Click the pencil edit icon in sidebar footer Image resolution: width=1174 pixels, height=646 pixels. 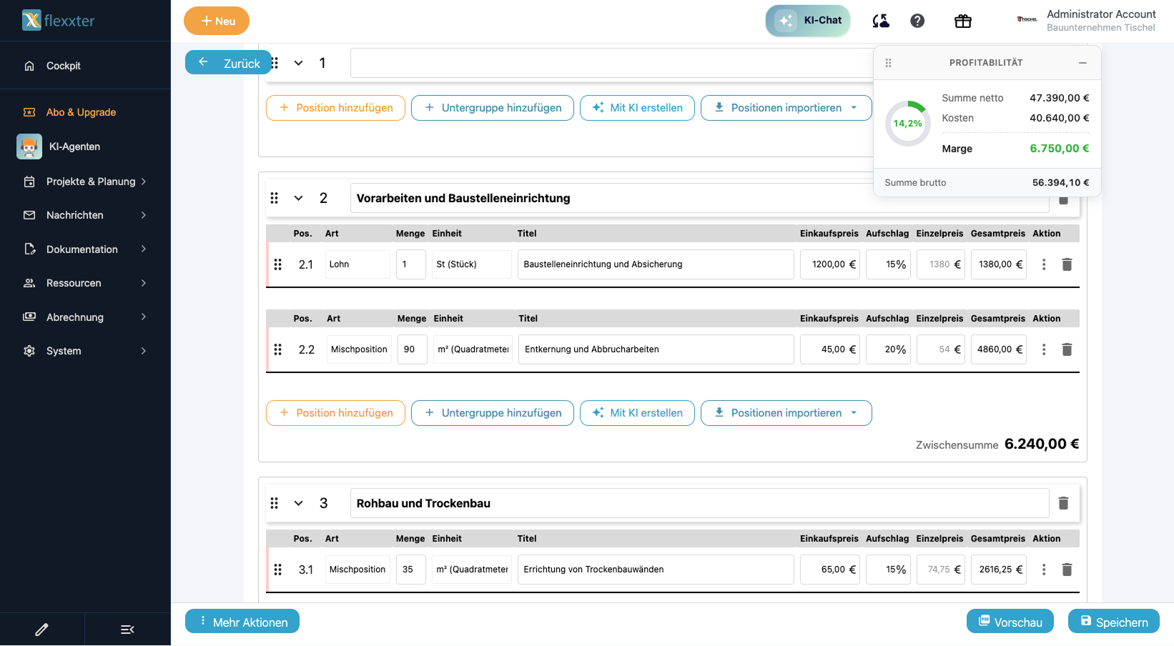(41, 630)
